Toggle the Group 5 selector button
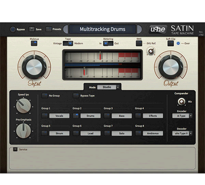Image resolution: width=205 pixels, height=185 pixels. tap(44, 133)
